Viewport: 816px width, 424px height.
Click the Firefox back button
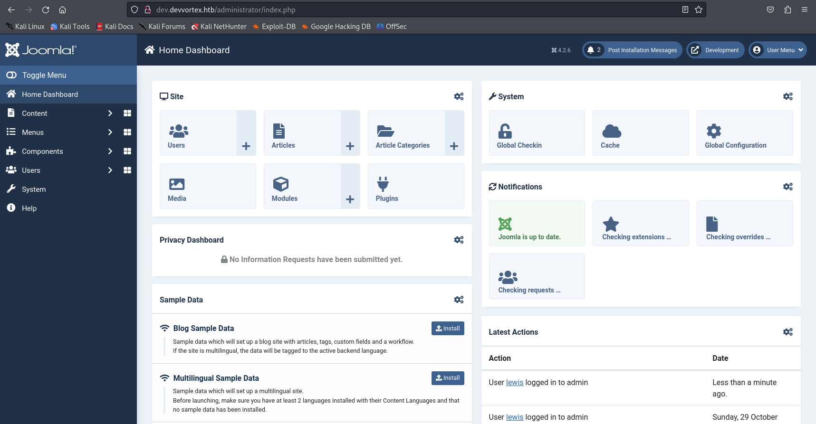(11, 9)
